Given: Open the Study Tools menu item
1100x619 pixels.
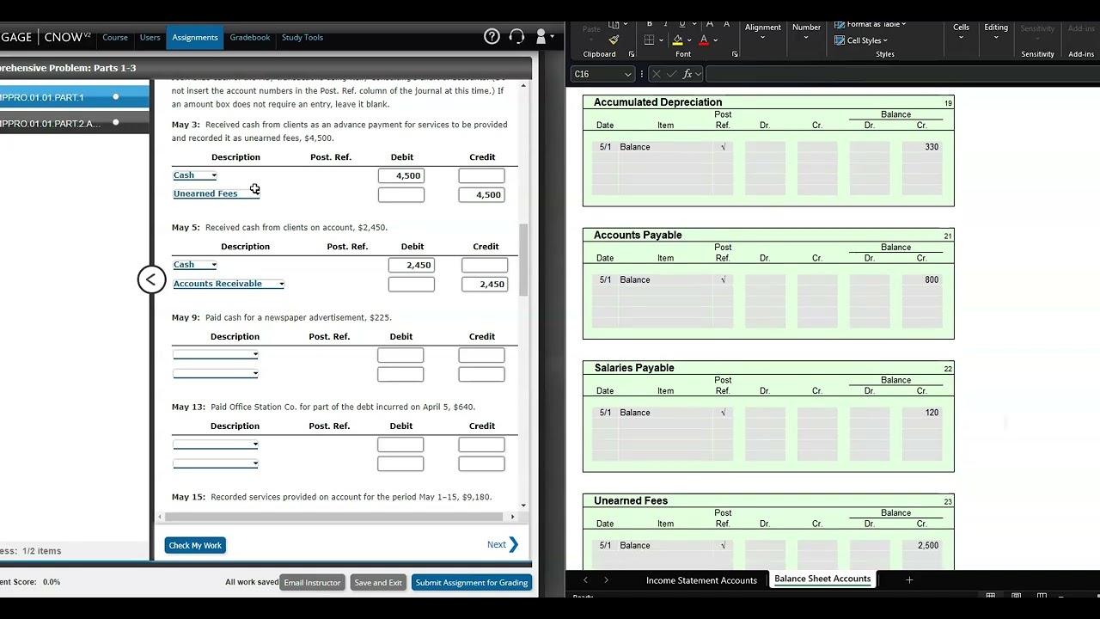Looking at the screenshot, I should tap(302, 38).
